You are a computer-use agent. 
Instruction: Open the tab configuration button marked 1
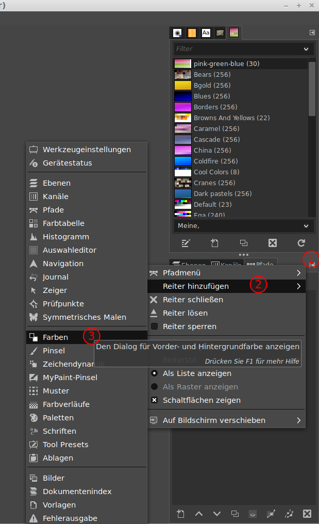click(x=312, y=264)
